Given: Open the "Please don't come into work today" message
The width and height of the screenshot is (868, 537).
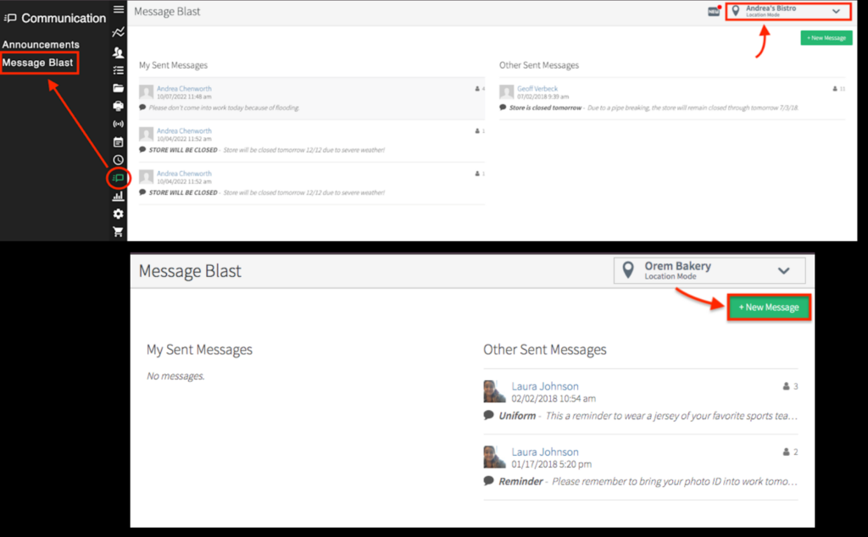Looking at the screenshot, I should pos(224,108).
